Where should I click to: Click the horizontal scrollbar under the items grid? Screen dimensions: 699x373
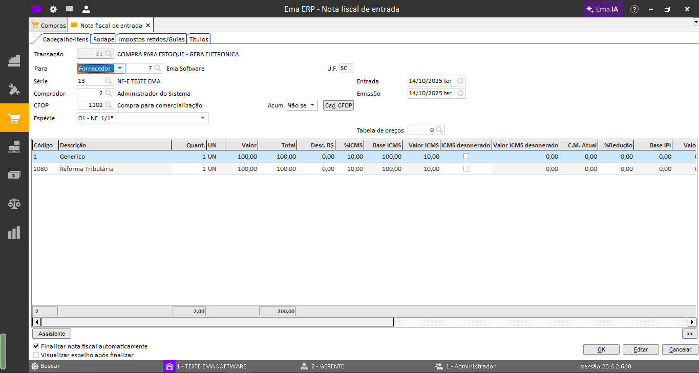[x=217, y=322]
